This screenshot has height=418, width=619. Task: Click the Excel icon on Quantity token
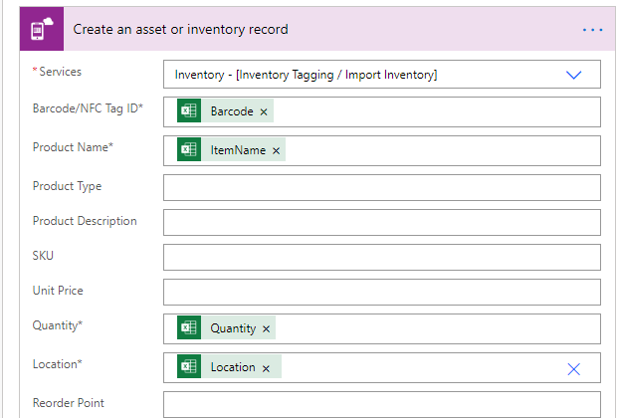[189, 327]
